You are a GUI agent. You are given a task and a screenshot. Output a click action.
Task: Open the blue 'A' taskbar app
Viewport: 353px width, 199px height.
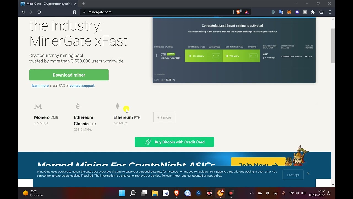tap(198, 193)
